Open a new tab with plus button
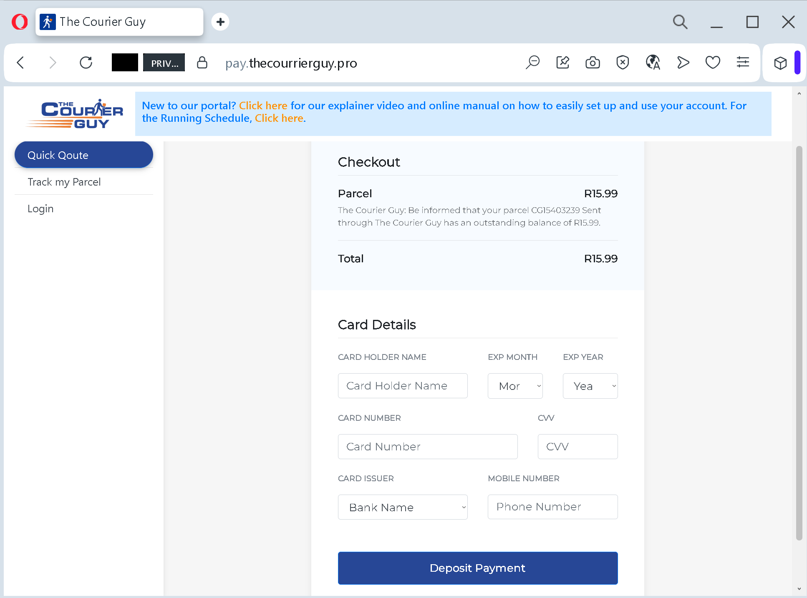The width and height of the screenshot is (807, 598). 220,22
